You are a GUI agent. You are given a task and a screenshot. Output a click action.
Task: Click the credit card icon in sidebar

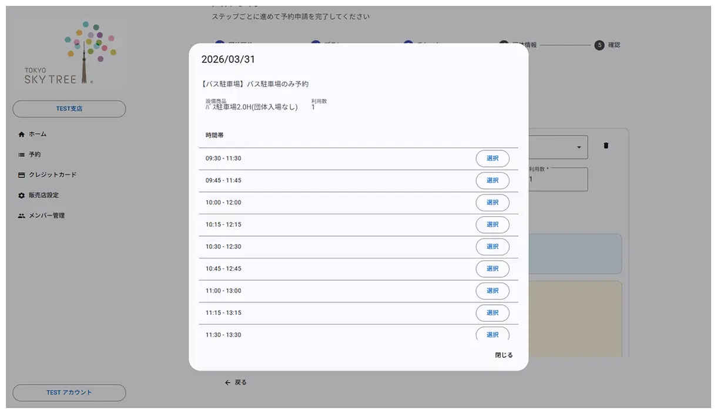(22, 175)
